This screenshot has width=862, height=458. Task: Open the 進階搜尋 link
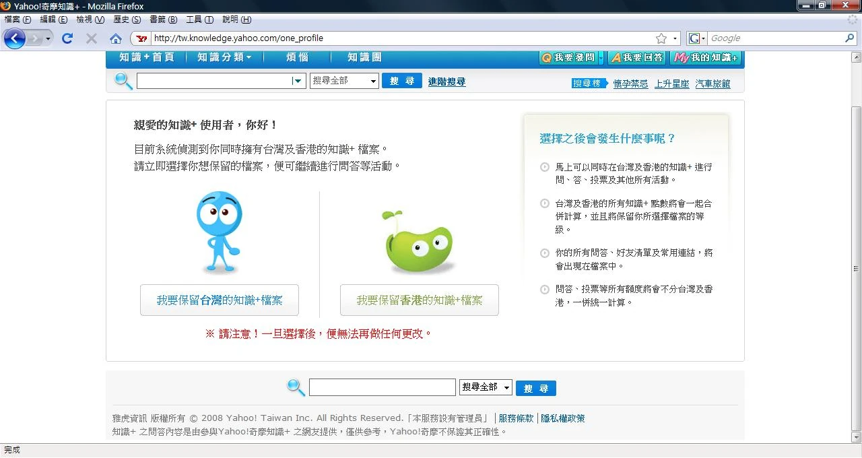pyautogui.click(x=446, y=81)
